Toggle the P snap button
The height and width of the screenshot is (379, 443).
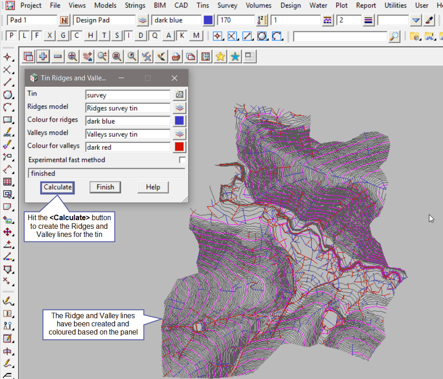point(11,36)
